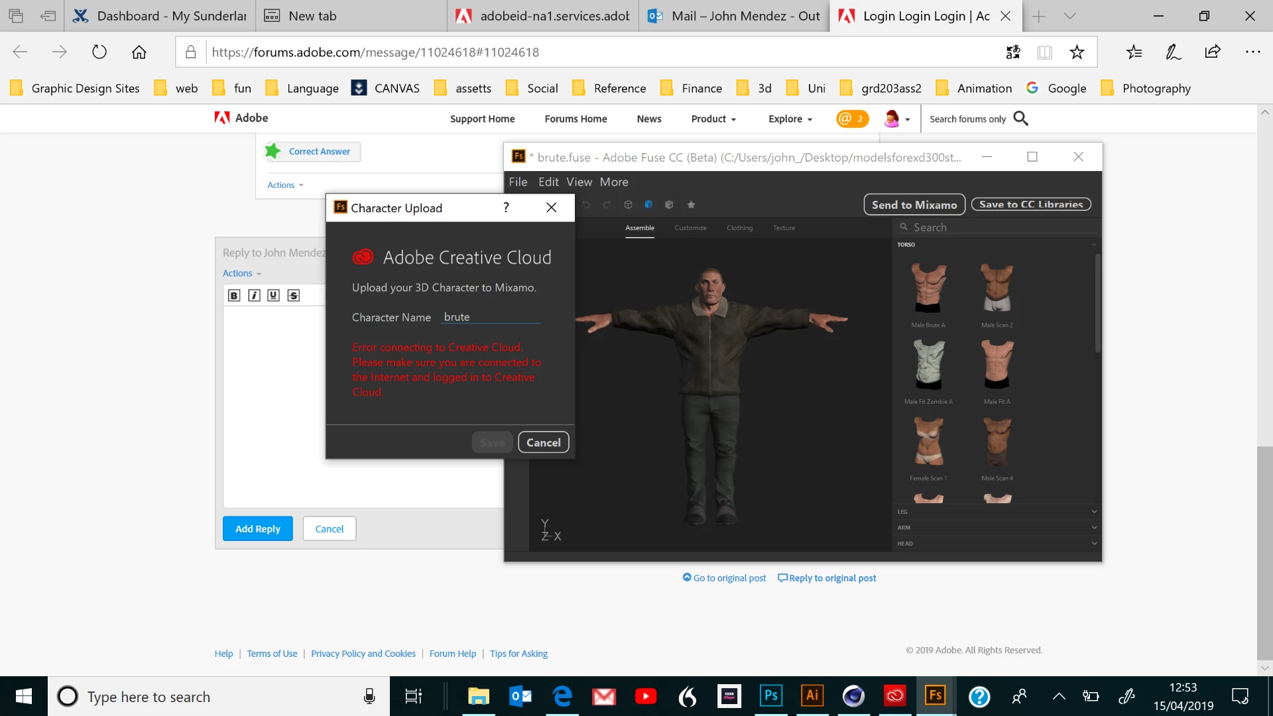Screen dimensions: 1273x716
Task: Open the Forums Home menu item
Action: (x=576, y=119)
